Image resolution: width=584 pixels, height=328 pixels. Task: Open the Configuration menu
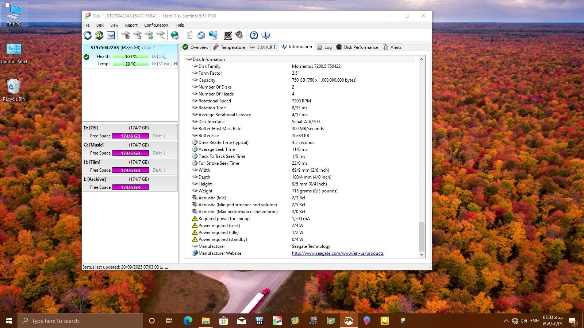tap(156, 25)
